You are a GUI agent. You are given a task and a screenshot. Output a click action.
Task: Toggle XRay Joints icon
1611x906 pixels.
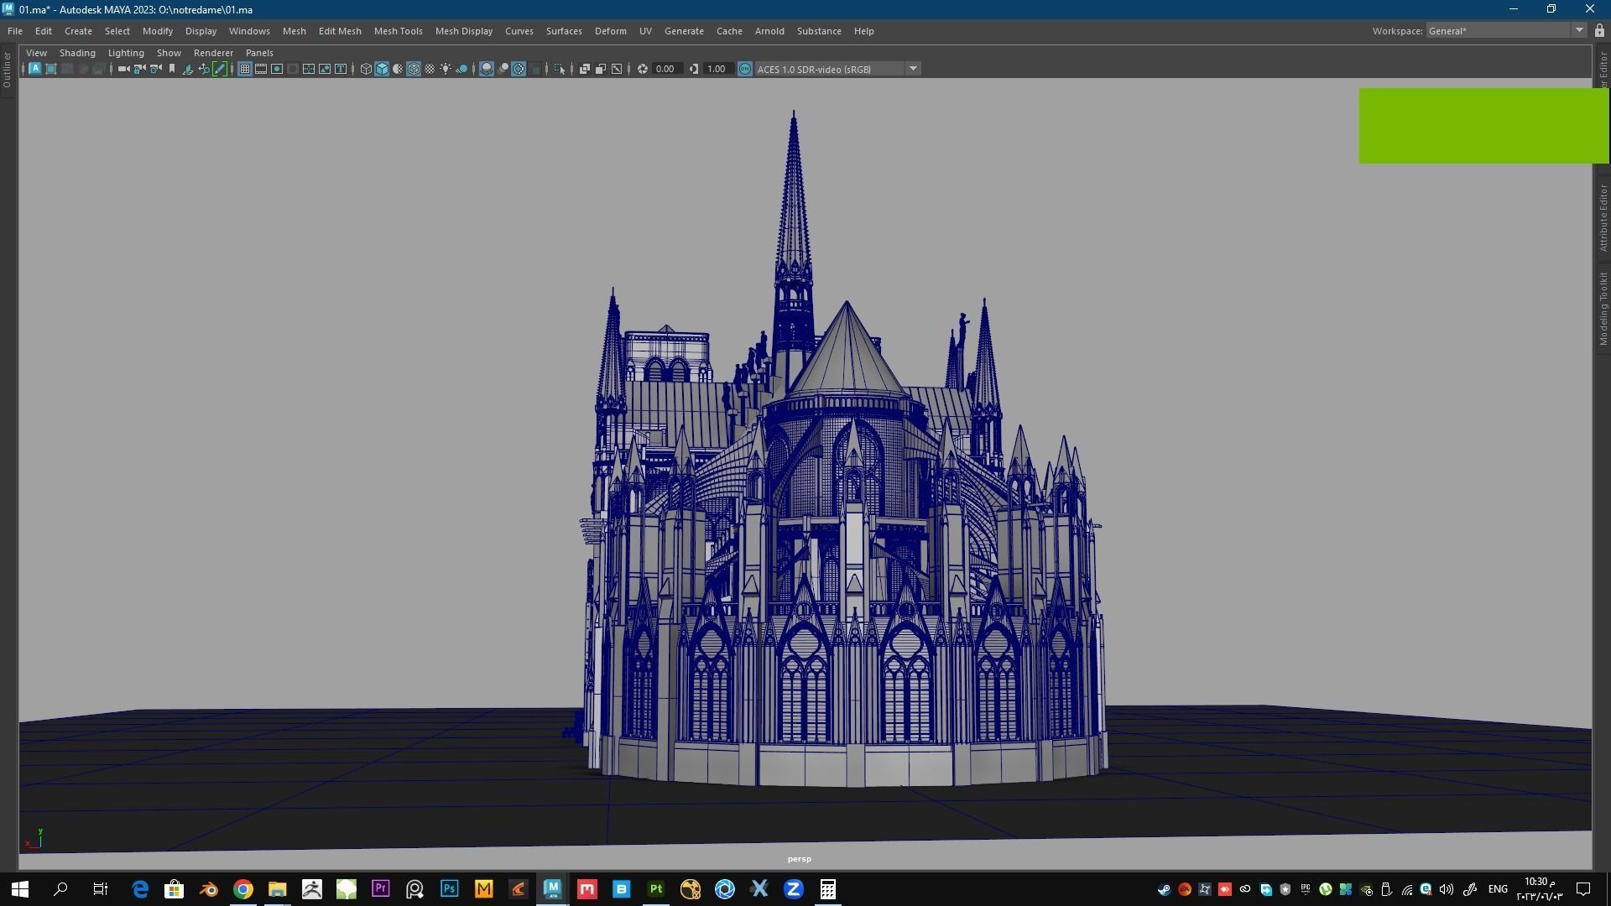click(x=617, y=69)
